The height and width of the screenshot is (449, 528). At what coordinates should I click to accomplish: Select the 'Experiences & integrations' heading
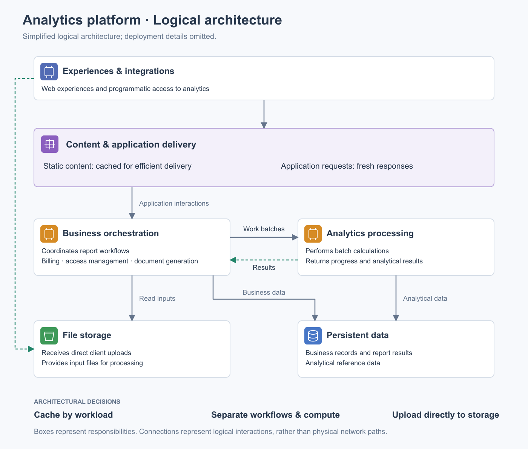(118, 71)
